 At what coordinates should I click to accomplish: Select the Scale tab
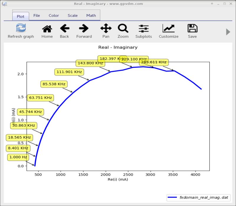(x=73, y=16)
